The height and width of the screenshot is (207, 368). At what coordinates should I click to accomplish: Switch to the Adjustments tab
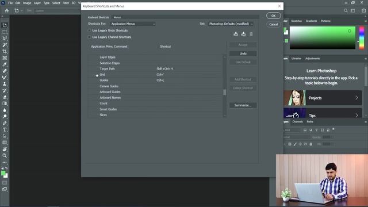point(312,59)
